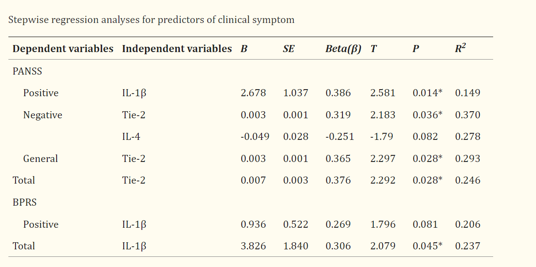Click the T value -1.79
The width and height of the screenshot is (536, 267).
click(x=382, y=137)
